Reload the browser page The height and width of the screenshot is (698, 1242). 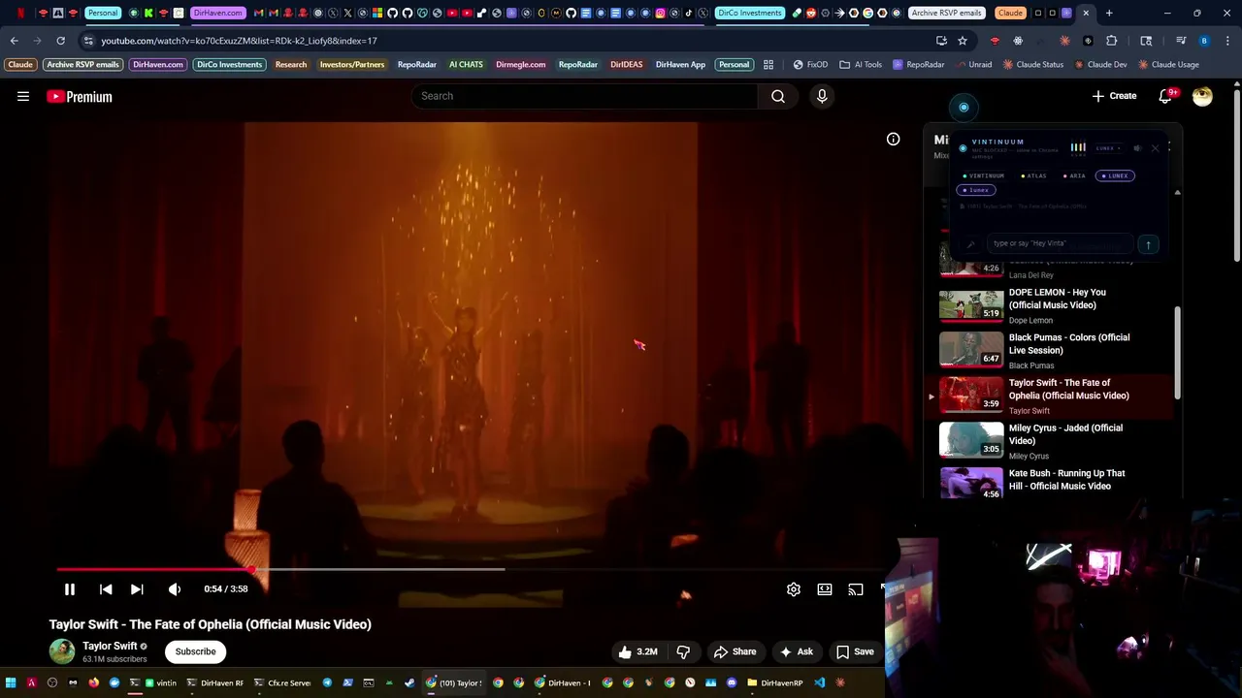tap(60, 41)
